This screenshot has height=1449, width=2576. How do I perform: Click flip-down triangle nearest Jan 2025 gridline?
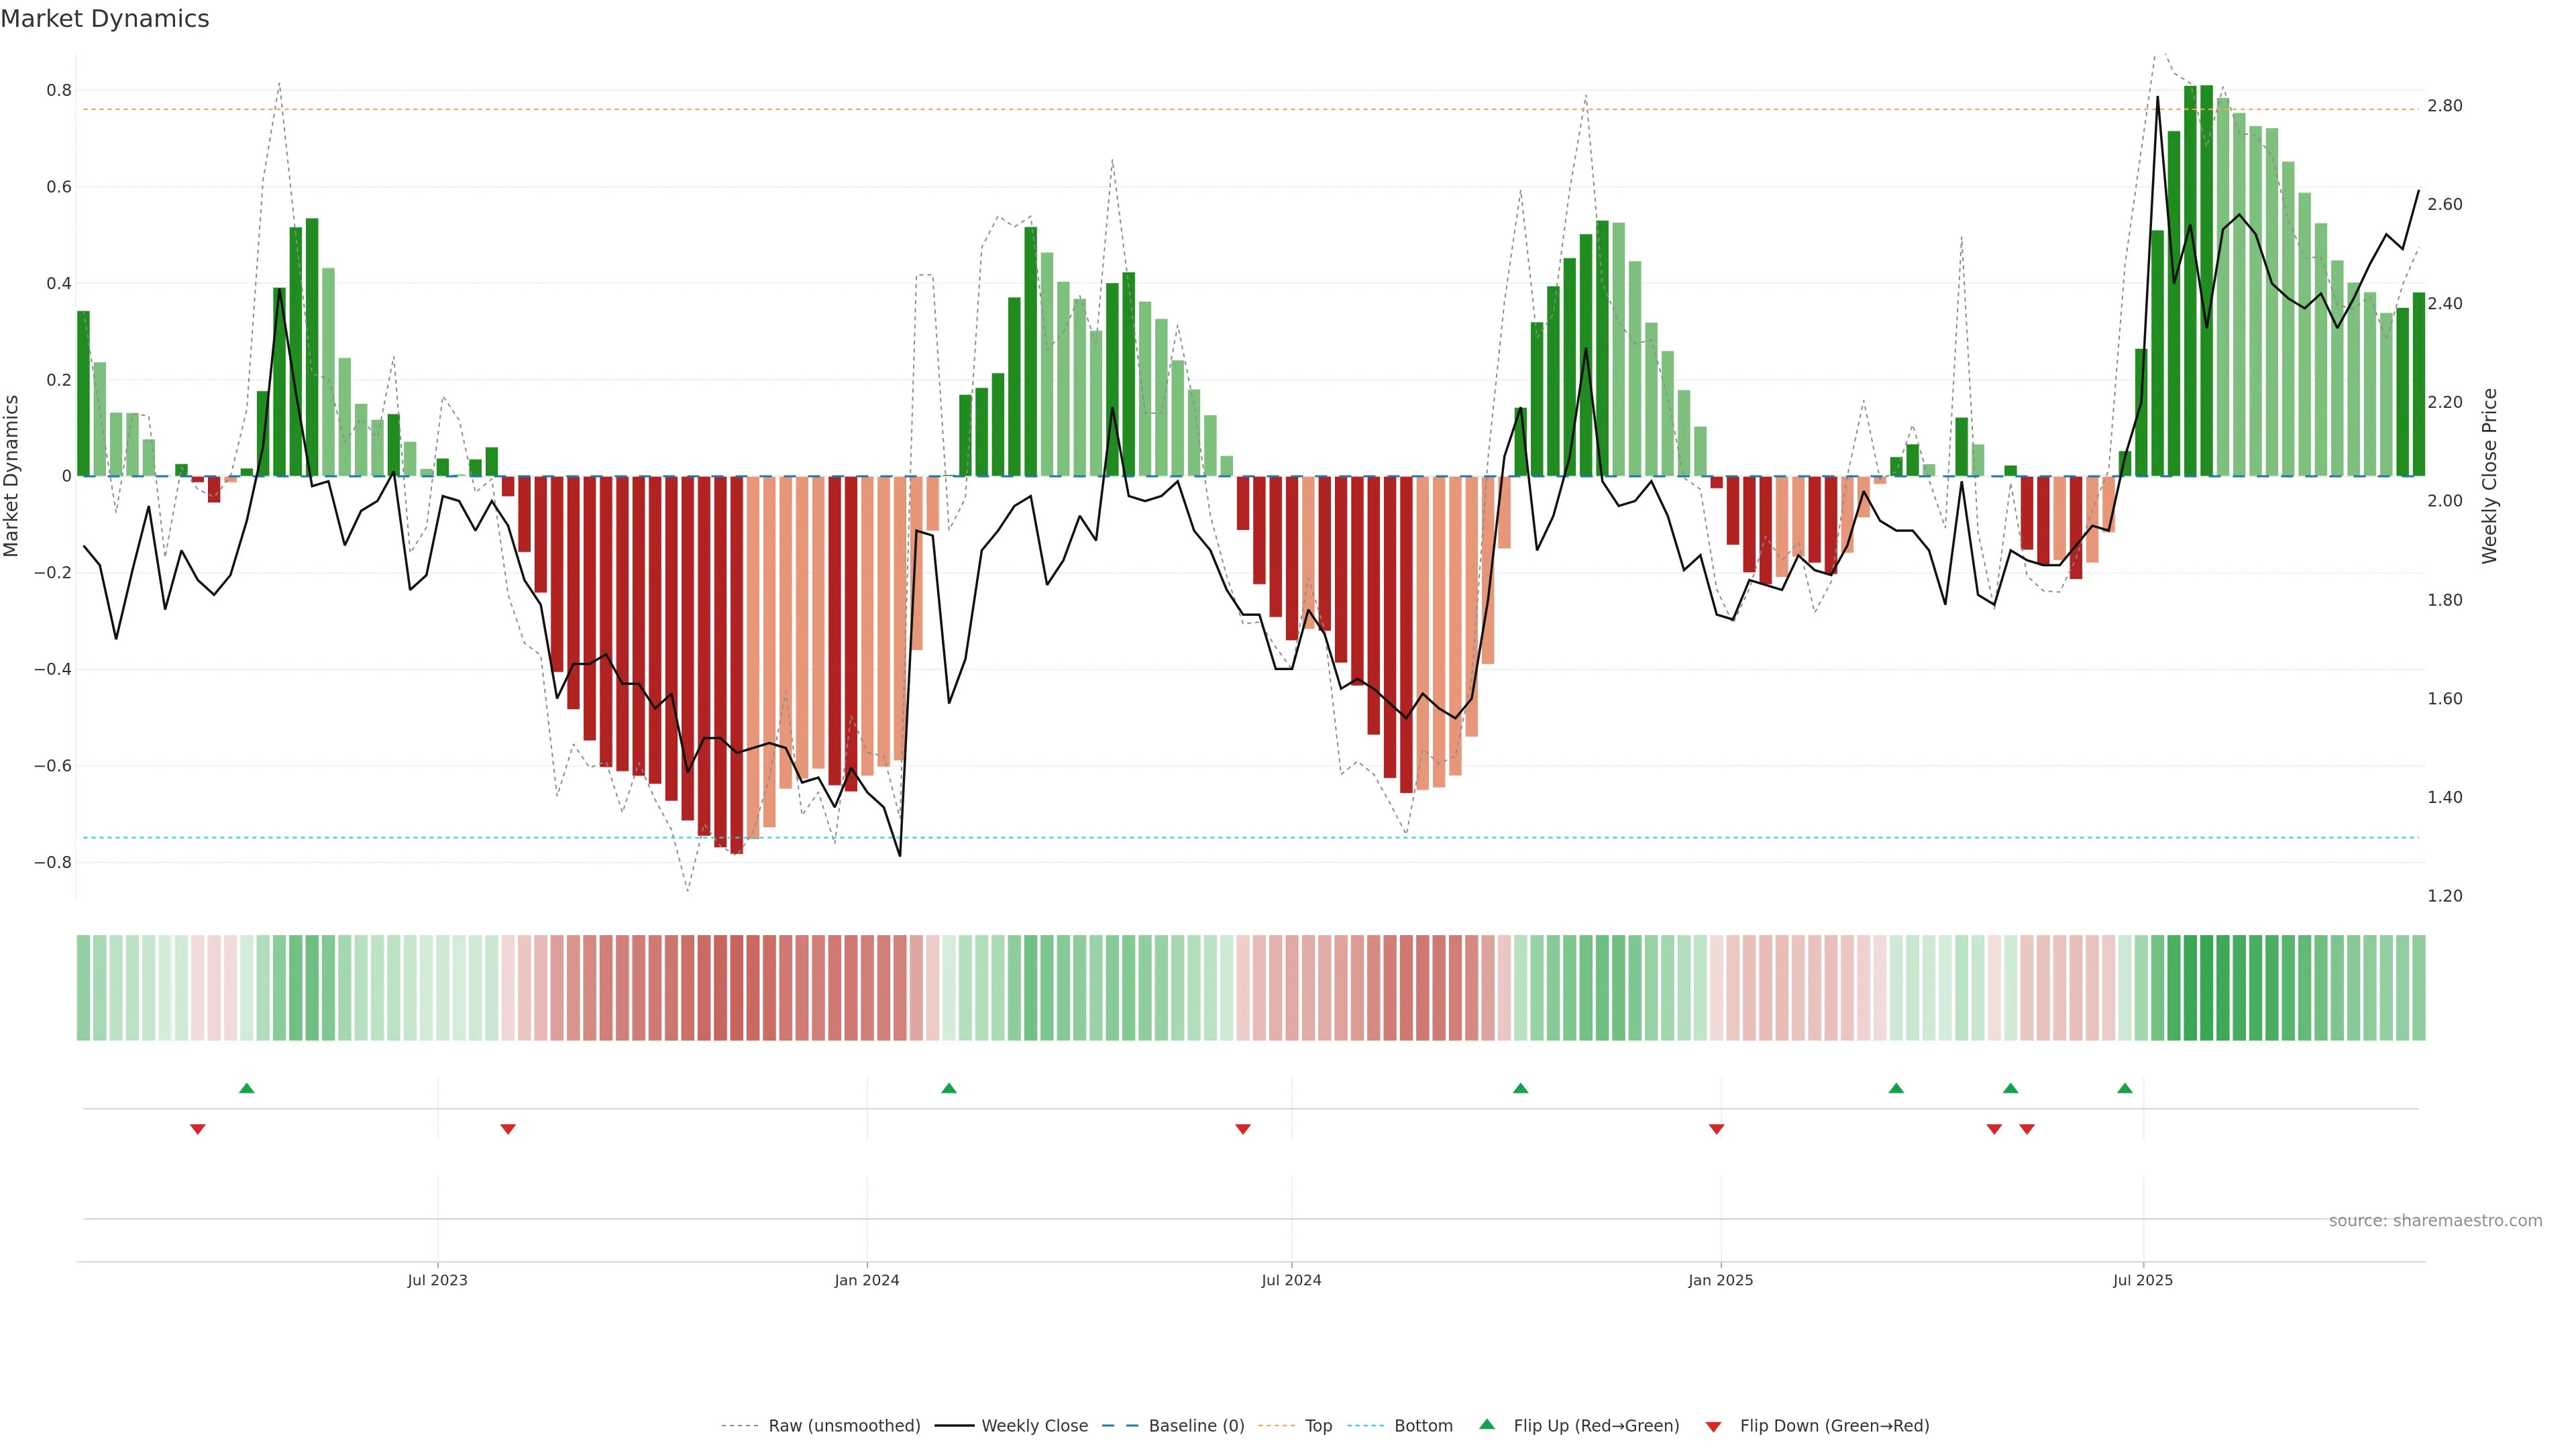coord(1717,1129)
